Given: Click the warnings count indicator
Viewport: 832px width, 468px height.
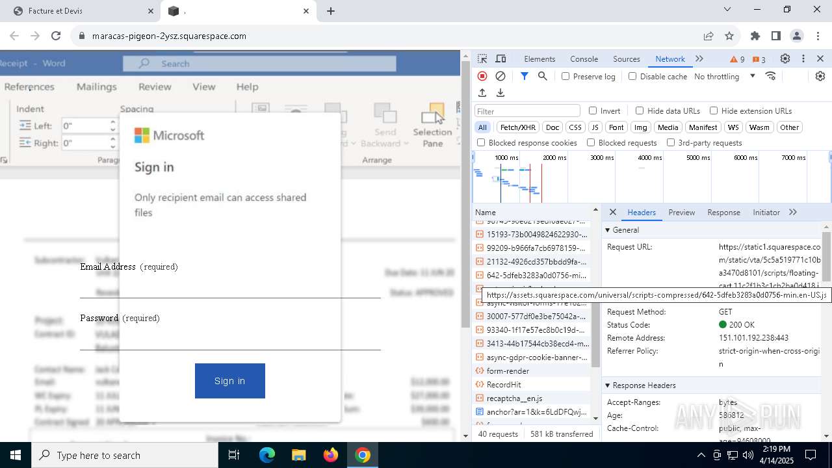Looking at the screenshot, I should [x=737, y=59].
